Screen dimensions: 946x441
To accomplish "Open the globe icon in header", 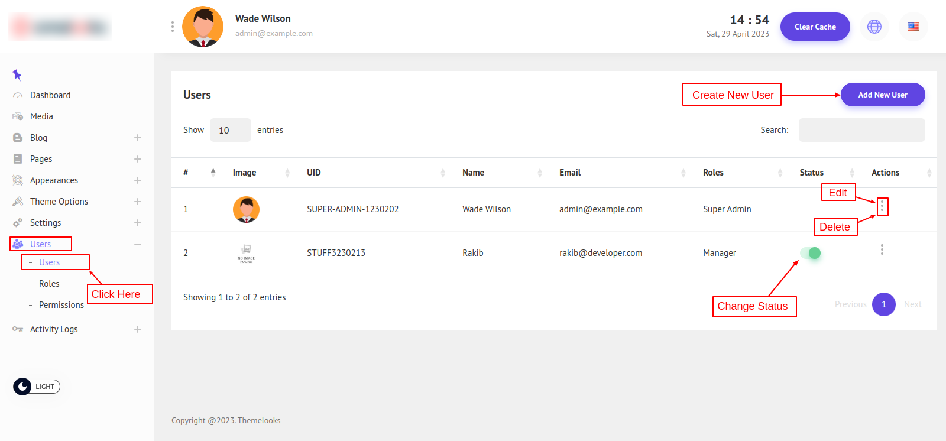I will pos(874,27).
